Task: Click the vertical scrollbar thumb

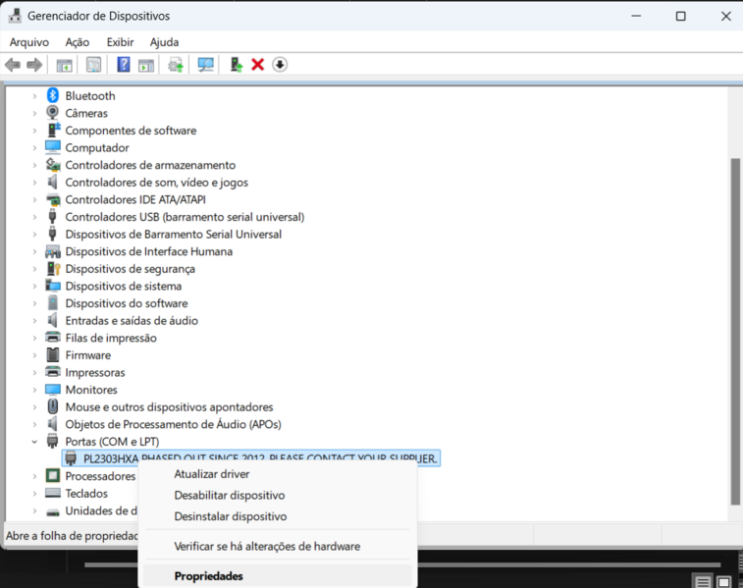Action: pos(735,332)
